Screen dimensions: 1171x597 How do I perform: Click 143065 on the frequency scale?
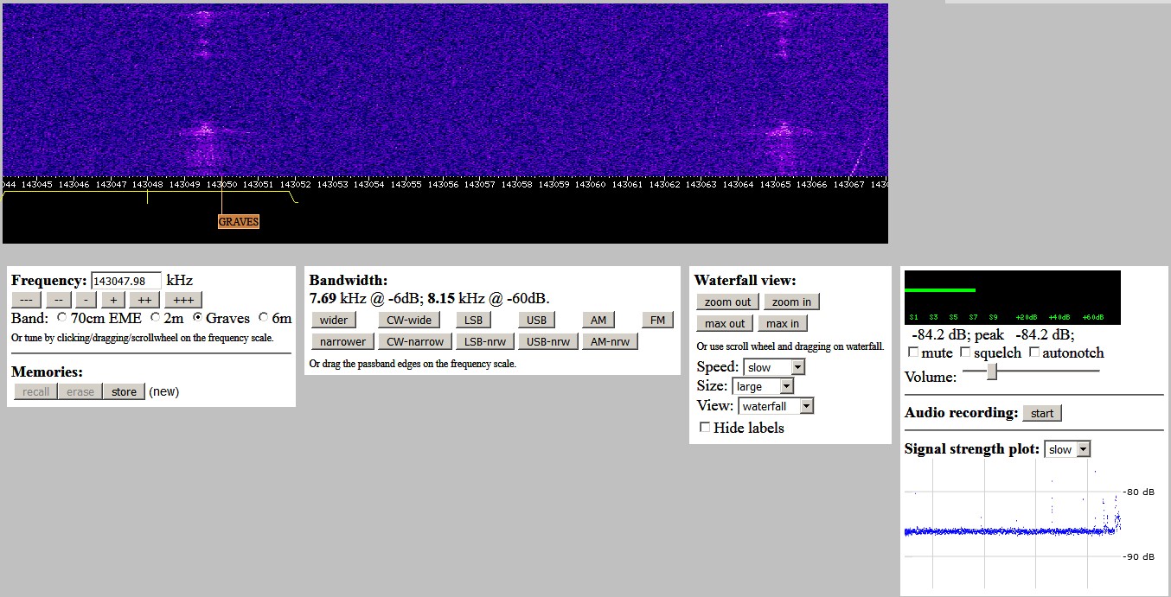pyautogui.click(x=776, y=184)
